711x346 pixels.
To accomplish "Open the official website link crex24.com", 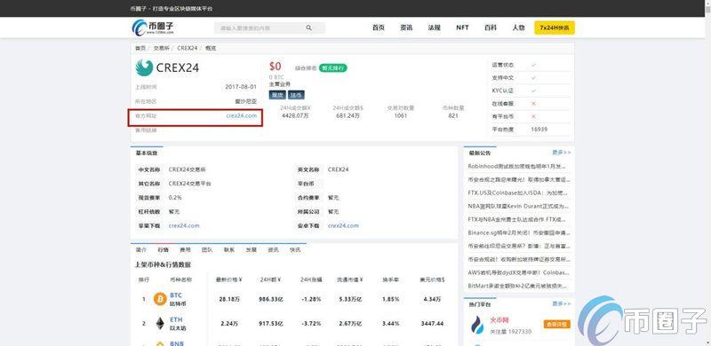I will (241, 116).
